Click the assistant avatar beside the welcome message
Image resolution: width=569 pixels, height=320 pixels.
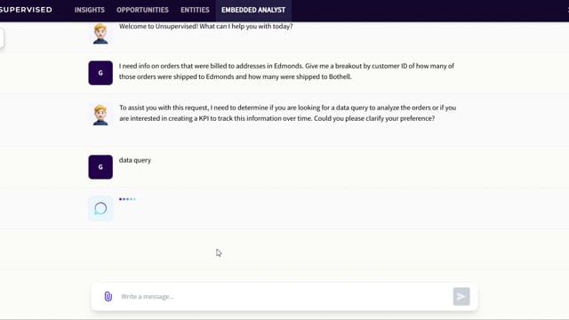coord(100,34)
